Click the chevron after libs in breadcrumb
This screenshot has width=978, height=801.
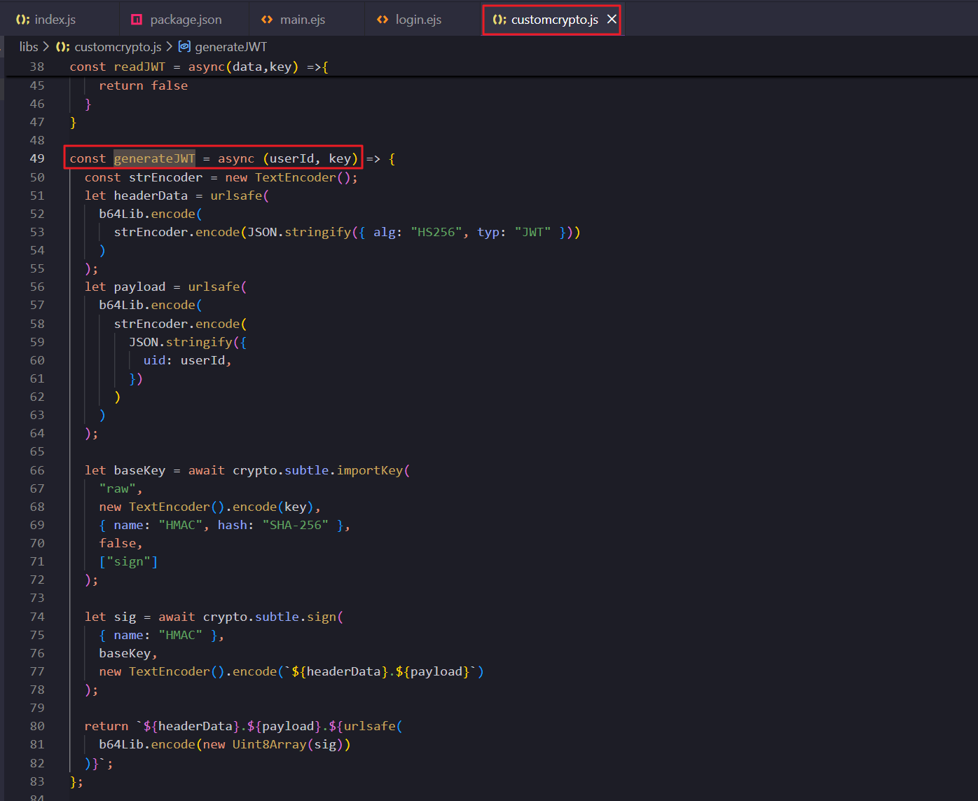[46, 47]
